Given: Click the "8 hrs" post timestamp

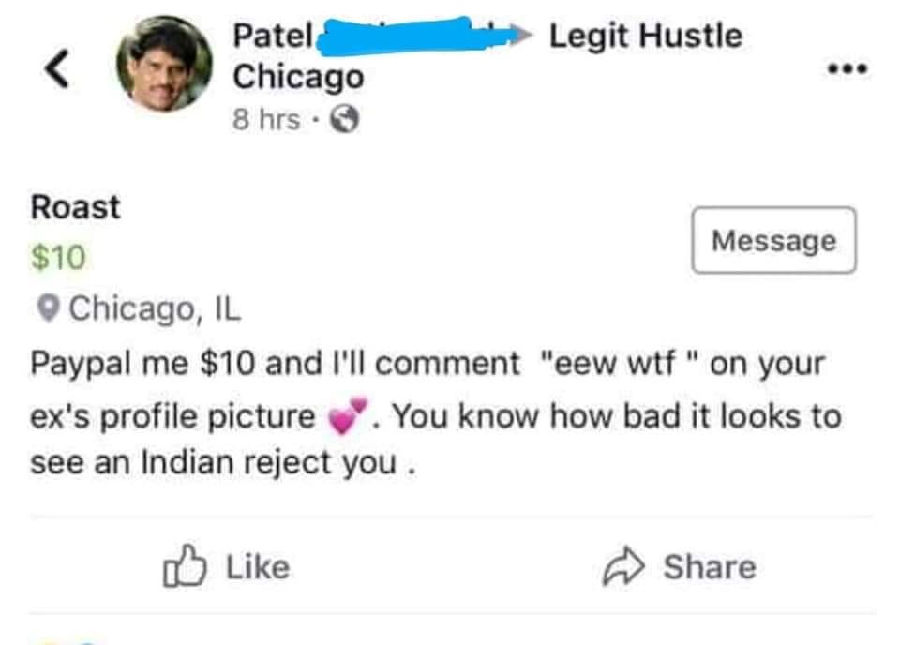Looking at the screenshot, I should 266,119.
